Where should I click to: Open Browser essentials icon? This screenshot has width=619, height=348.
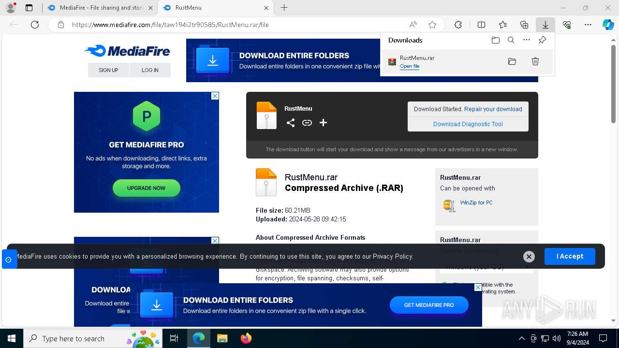click(567, 25)
